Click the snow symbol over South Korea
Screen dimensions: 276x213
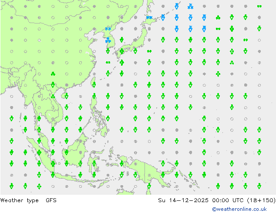pyautogui.click(x=108, y=40)
